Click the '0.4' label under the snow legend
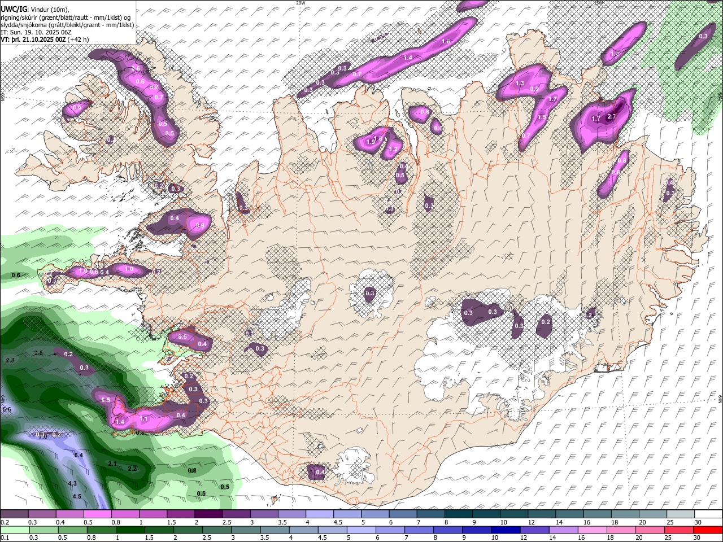 60,522
